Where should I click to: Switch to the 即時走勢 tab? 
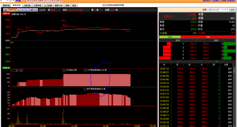click(x=17, y=5)
